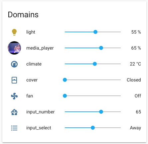Image resolution: width=148 pixels, height=144 pixels.
Task: Click the input_select list icon
Action: tap(14, 128)
